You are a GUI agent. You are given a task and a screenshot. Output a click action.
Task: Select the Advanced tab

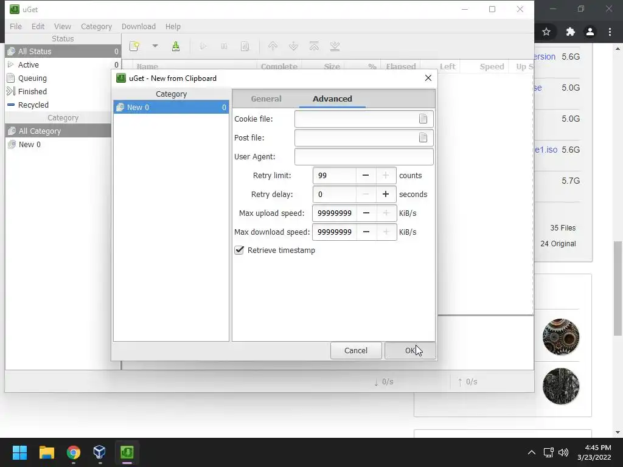click(332, 99)
